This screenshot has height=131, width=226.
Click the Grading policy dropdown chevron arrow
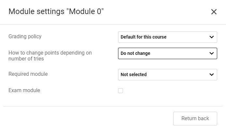[x=211, y=37]
